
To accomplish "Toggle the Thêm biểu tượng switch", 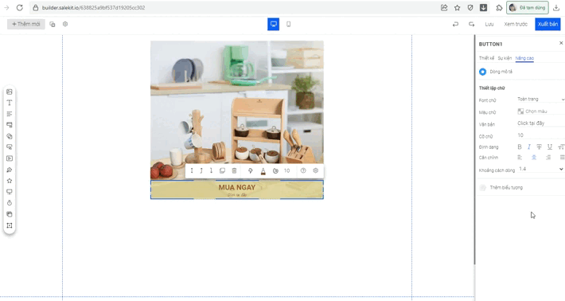I will [x=483, y=187].
